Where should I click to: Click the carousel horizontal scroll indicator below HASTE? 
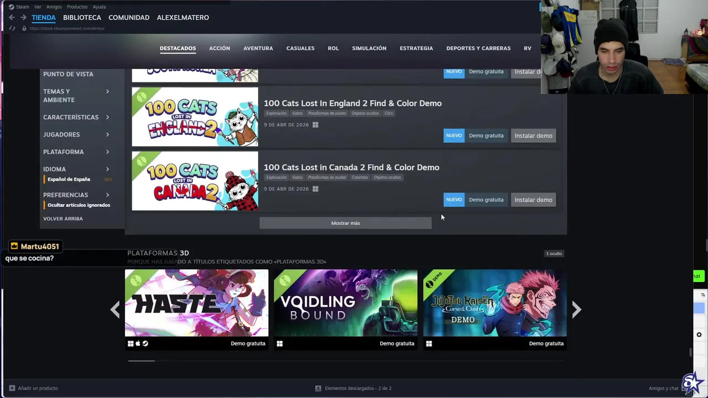[142, 360]
